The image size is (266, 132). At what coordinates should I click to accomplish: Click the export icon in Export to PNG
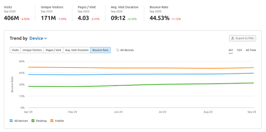tap(233, 38)
